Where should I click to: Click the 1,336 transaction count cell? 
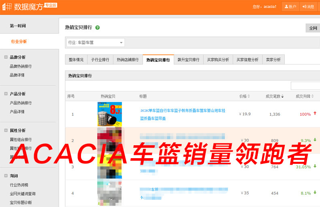coord(275,114)
